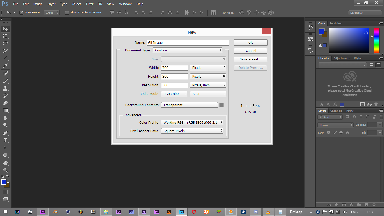The height and width of the screenshot is (216, 384).
Task: Select the Move tool in the toolbox
Action: [x=5, y=29]
